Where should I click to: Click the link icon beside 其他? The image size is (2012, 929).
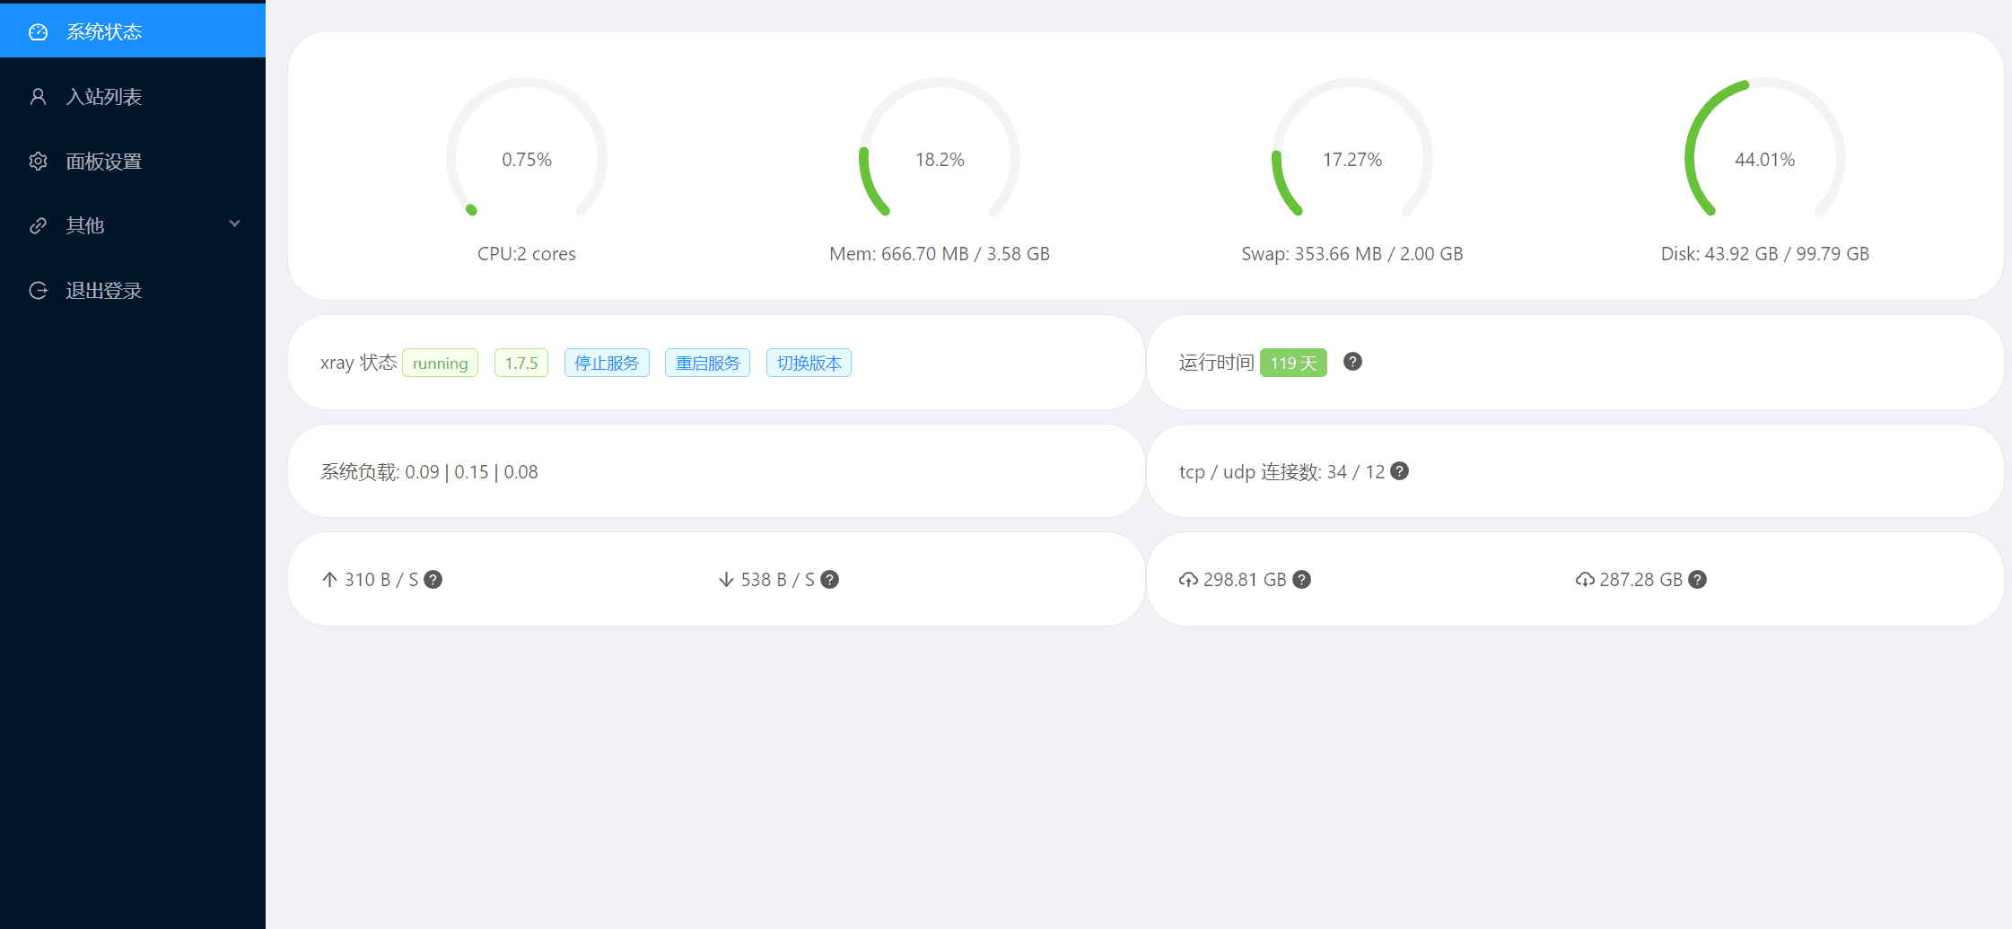(38, 225)
